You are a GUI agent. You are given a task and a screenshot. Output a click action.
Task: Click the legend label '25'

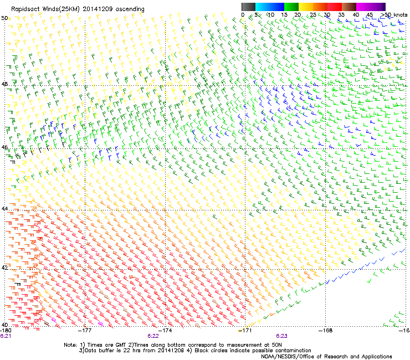313,15
